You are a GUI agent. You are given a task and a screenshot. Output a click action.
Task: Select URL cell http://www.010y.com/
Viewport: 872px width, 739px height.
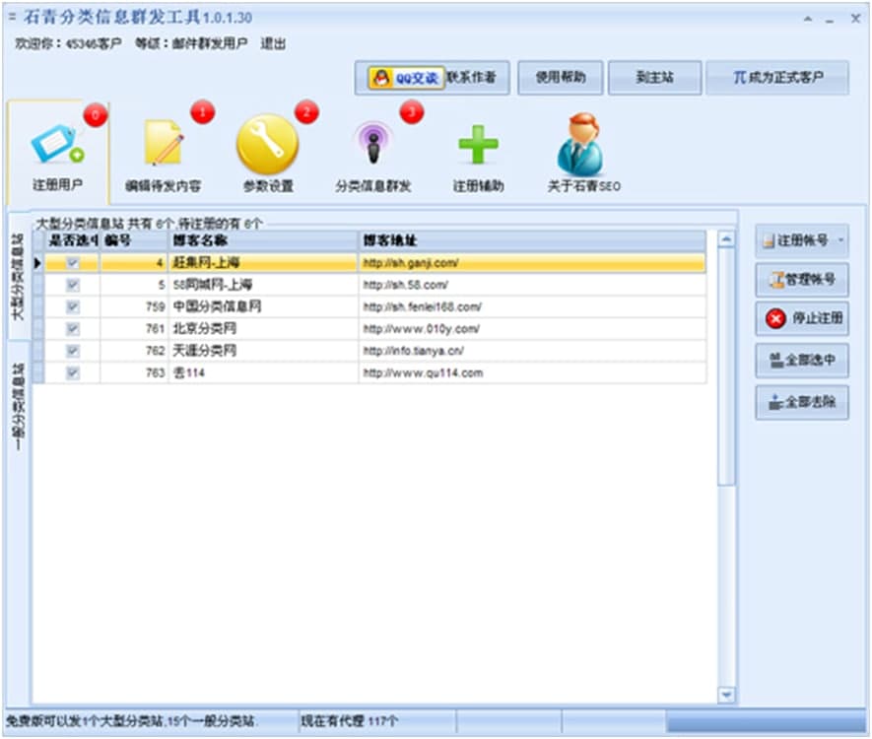click(x=532, y=329)
